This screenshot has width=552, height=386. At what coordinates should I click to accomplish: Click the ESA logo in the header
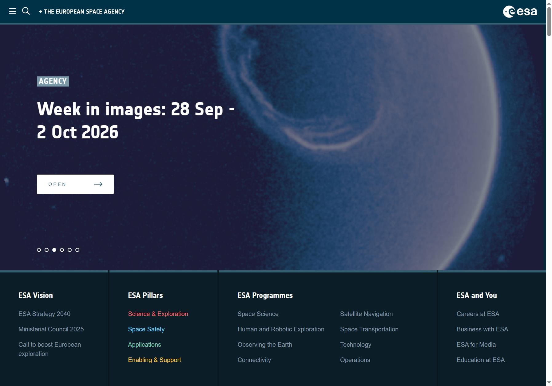[x=520, y=12]
